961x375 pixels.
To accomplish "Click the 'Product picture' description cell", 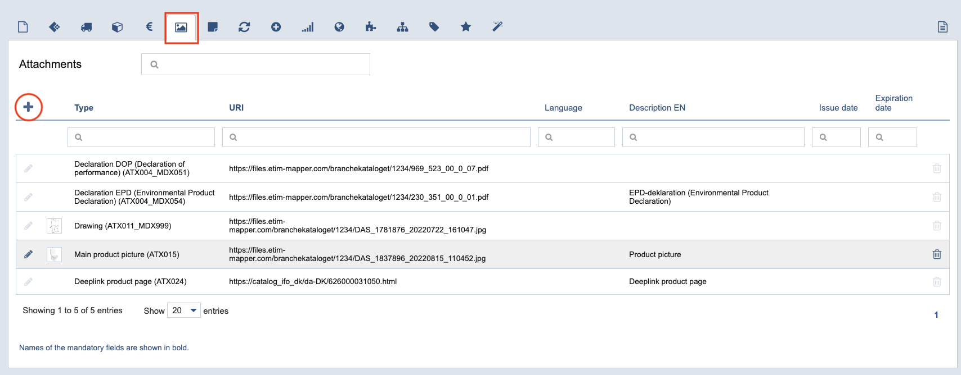I will (655, 254).
